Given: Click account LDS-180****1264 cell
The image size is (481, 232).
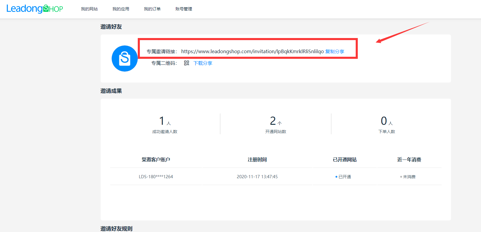Looking at the screenshot, I should [x=156, y=176].
